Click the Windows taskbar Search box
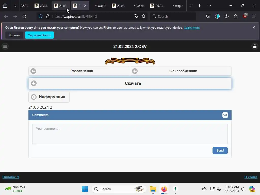 click(119, 189)
